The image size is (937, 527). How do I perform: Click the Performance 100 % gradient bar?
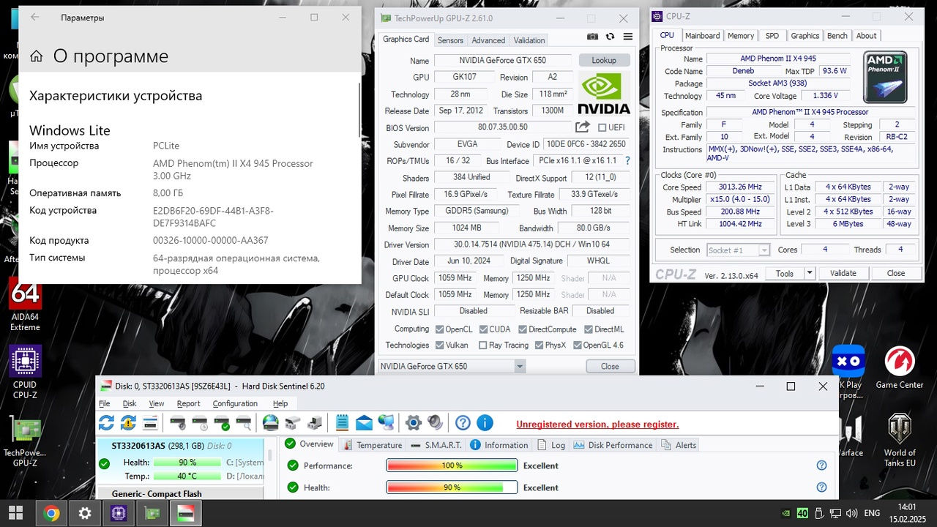pyautogui.click(x=452, y=466)
